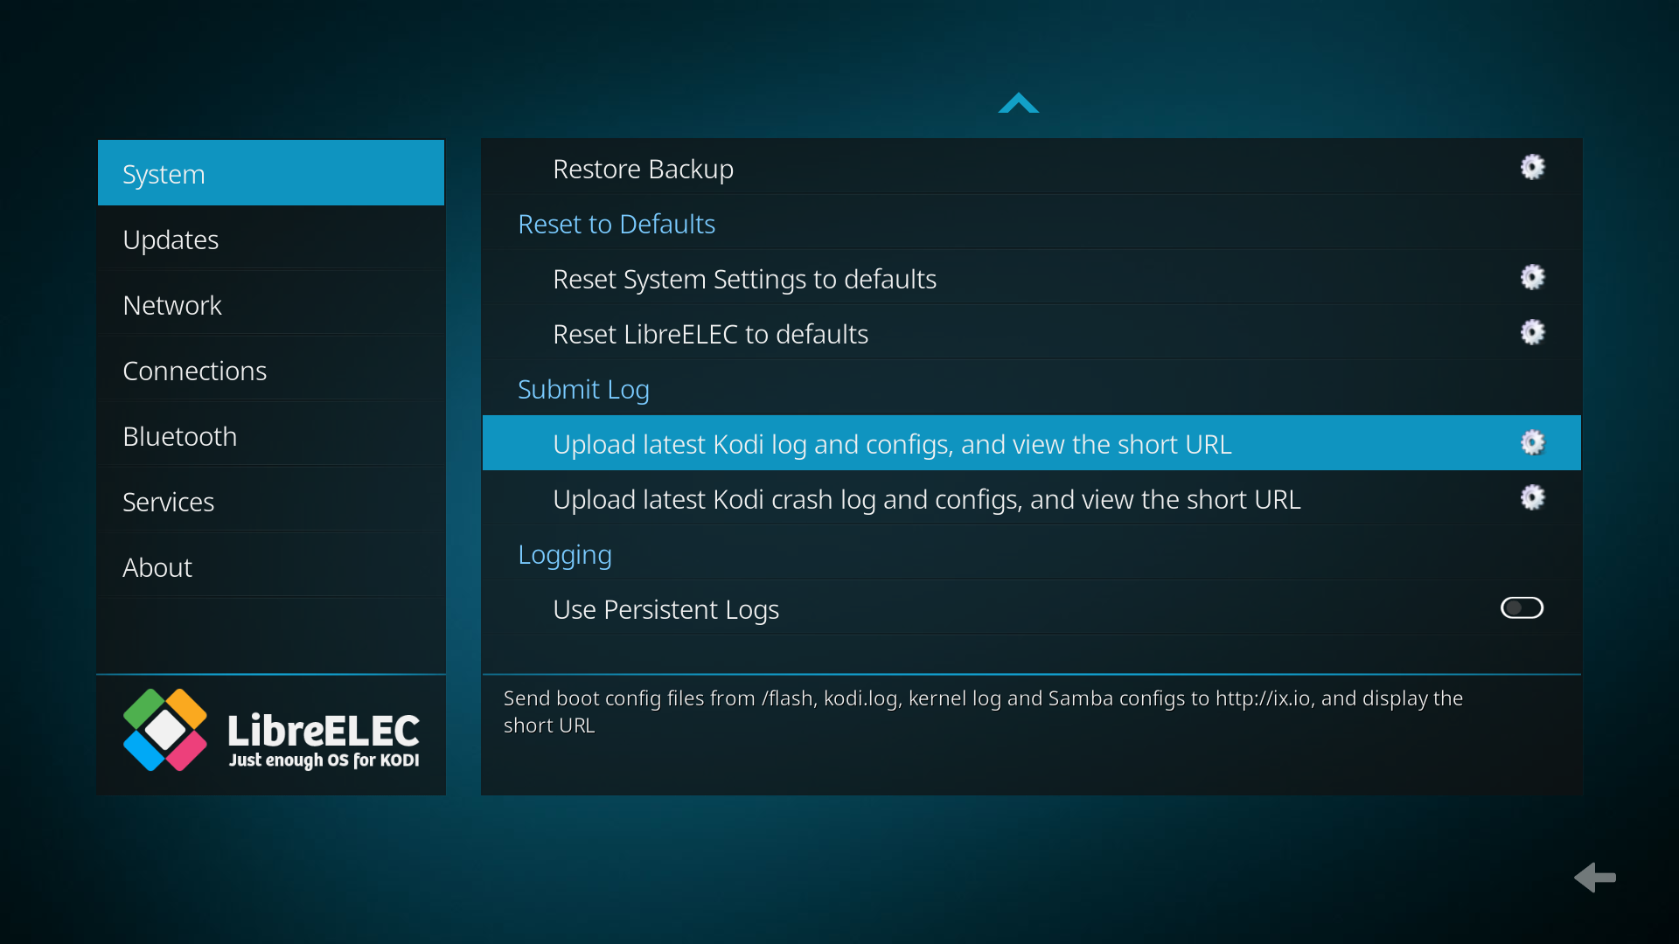Open Bluetooth settings
Screen dimensions: 1679x944
(x=271, y=436)
